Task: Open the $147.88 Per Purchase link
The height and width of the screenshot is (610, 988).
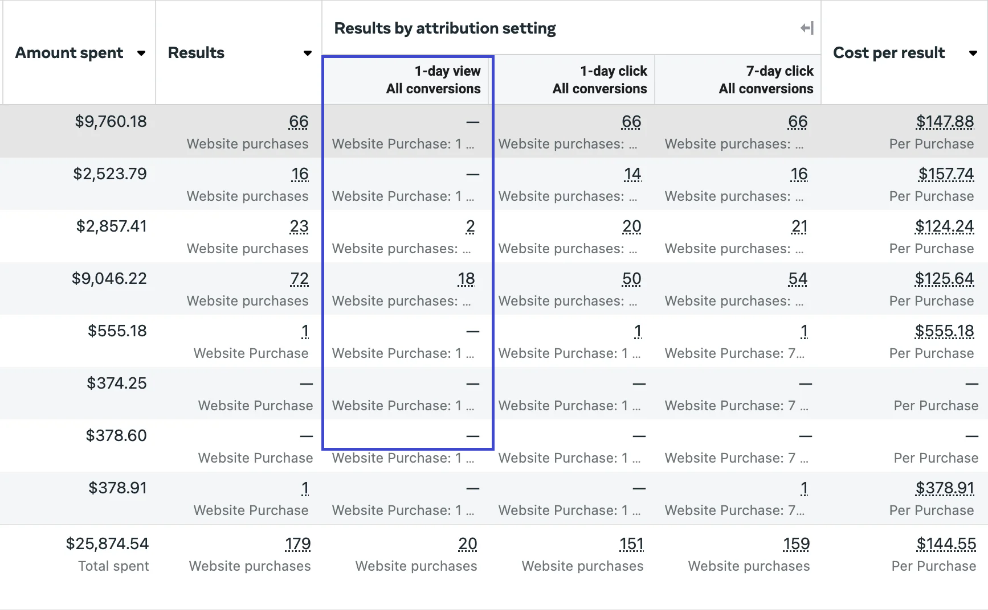Action: [x=945, y=121]
